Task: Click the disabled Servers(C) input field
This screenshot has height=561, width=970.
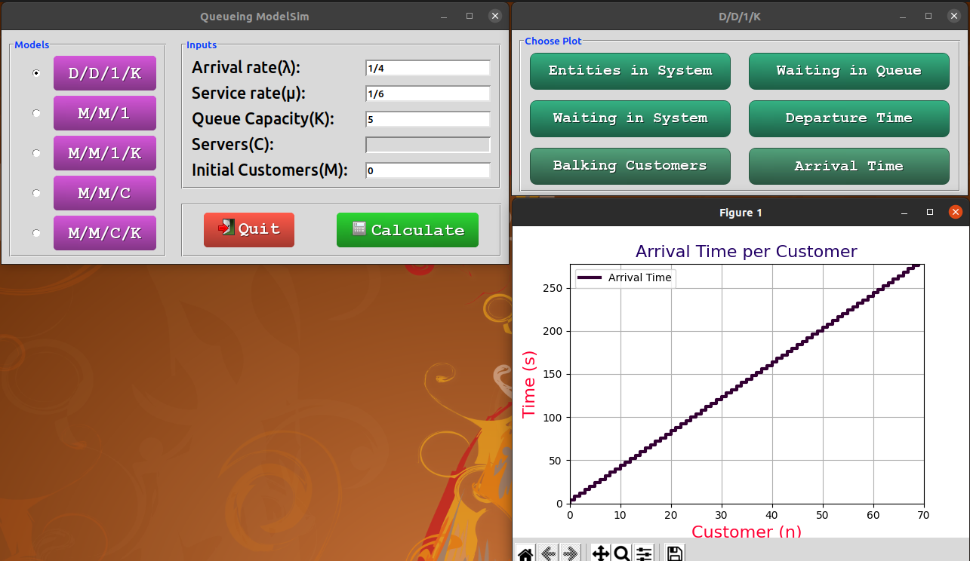Action: [x=428, y=145]
